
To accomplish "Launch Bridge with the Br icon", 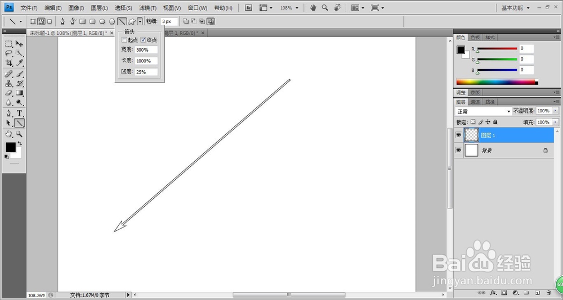I will tap(248, 7).
